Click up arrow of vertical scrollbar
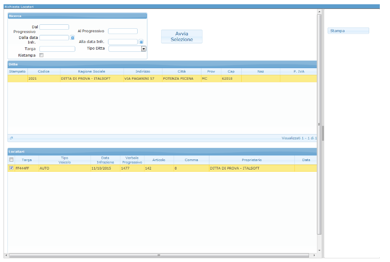The height and width of the screenshot is (262, 390). 319,17
